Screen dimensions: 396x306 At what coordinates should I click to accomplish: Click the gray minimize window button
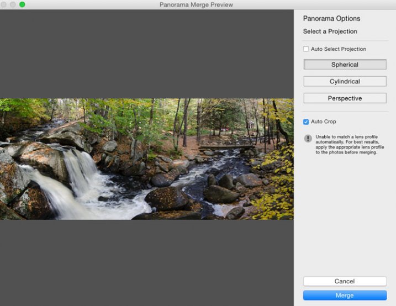click(13, 4)
